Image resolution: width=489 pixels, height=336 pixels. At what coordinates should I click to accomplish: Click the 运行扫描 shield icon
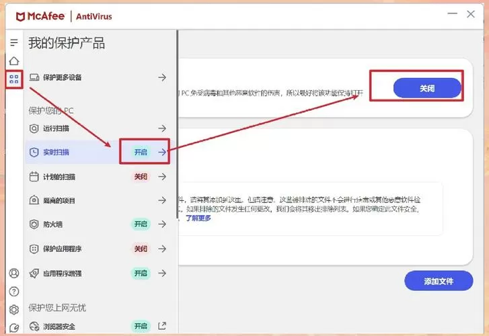click(x=34, y=128)
